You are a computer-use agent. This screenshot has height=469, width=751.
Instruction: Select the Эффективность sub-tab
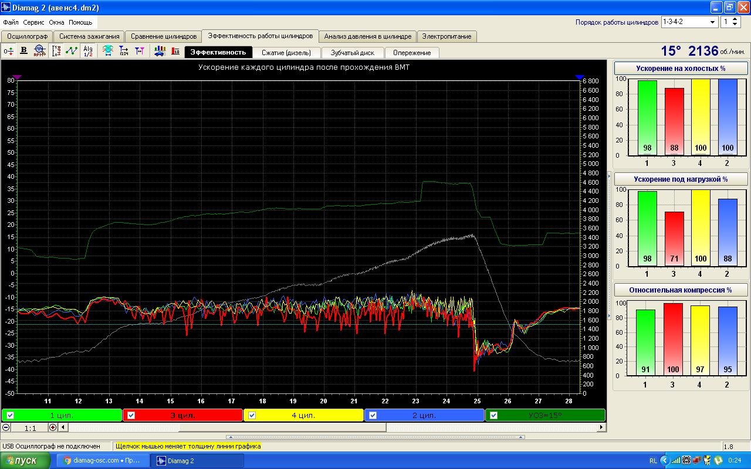(x=218, y=52)
